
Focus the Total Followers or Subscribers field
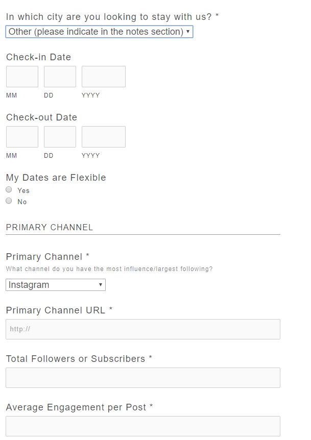[143, 378]
